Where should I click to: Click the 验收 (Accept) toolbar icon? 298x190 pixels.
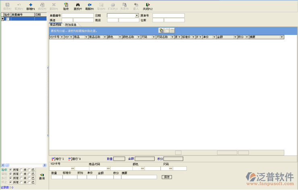point(66,6)
